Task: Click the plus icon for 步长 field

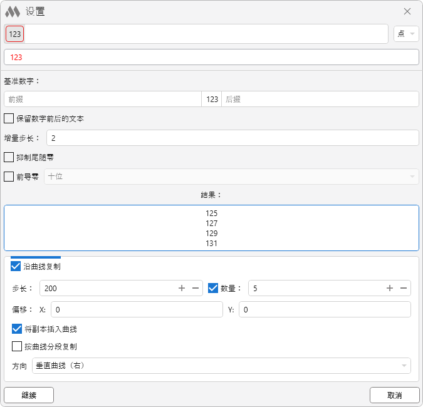Action: (x=182, y=288)
